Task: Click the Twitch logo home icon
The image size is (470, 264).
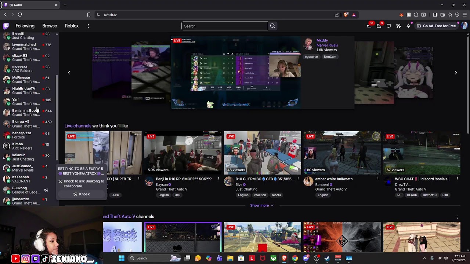Action: point(6,26)
